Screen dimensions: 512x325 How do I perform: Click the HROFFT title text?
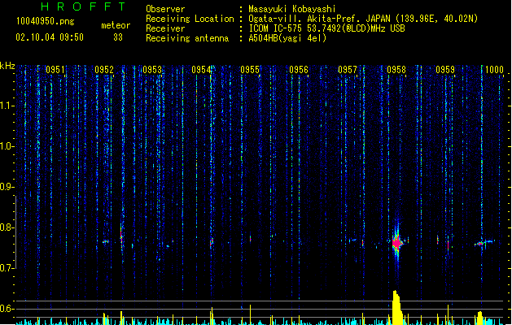click(x=83, y=6)
